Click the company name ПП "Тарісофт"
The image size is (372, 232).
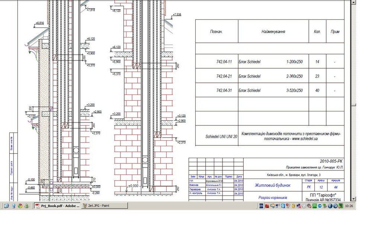coord(323,195)
